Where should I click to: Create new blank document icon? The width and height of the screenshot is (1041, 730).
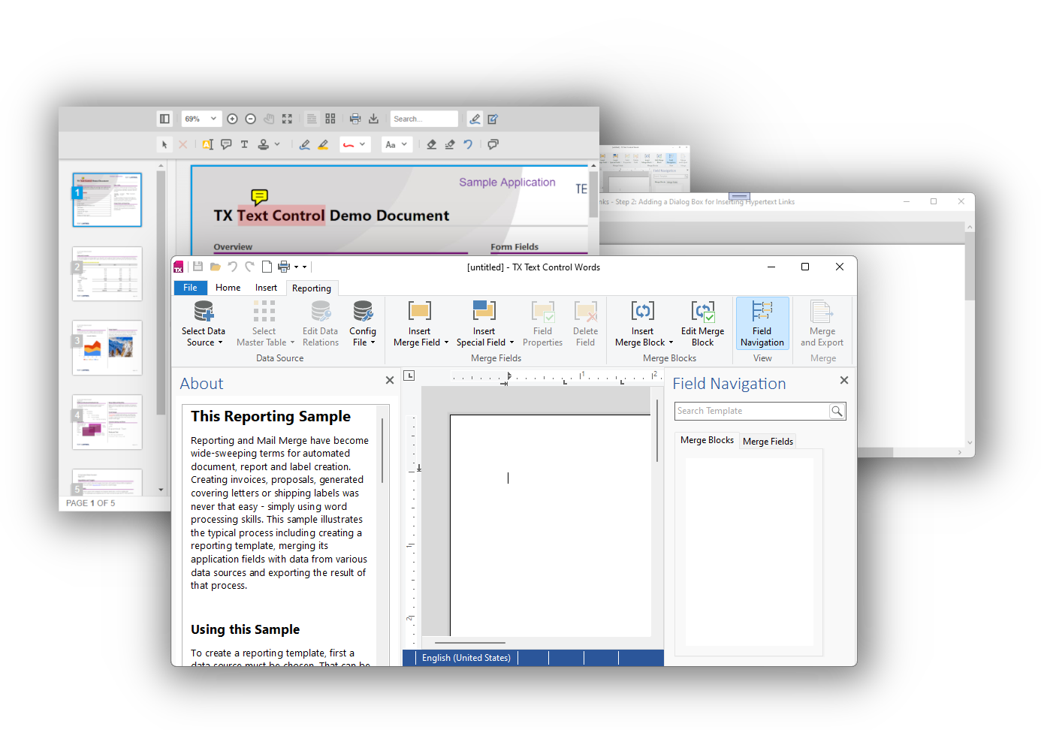267,267
